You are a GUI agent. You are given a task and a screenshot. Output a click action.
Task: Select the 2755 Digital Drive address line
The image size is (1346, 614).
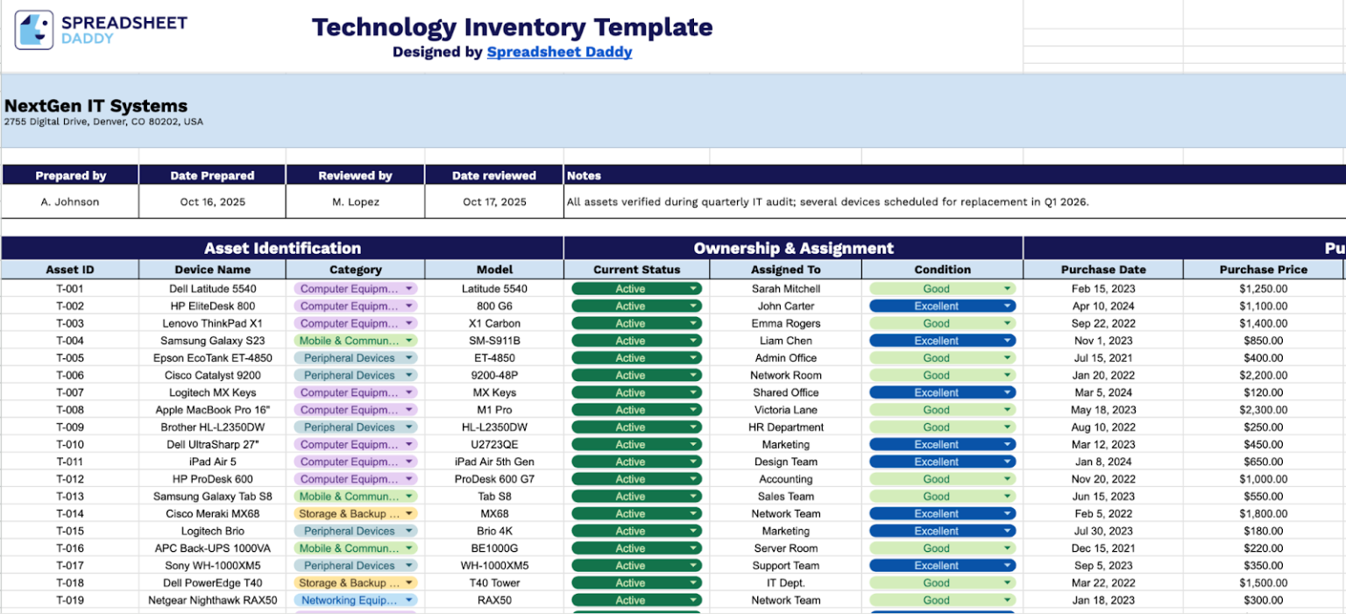click(x=103, y=122)
